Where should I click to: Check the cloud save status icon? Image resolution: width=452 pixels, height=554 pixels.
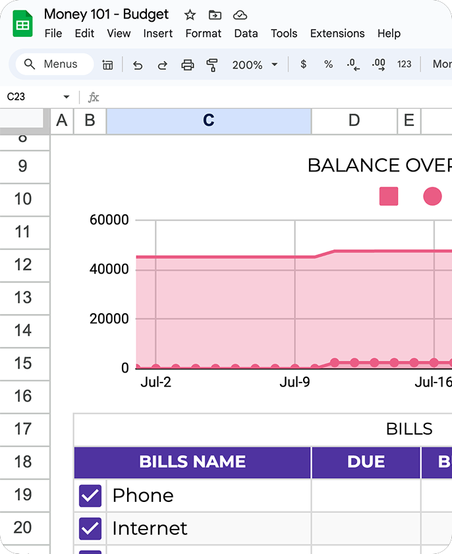pyautogui.click(x=240, y=15)
